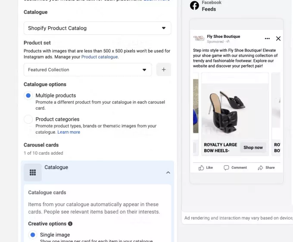Click the 'Carousel cards' heading
The height and width of the screenshot is (242, 293).
[41, 145]
